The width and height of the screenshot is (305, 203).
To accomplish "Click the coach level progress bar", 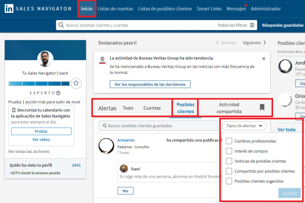I will (39, 84).
